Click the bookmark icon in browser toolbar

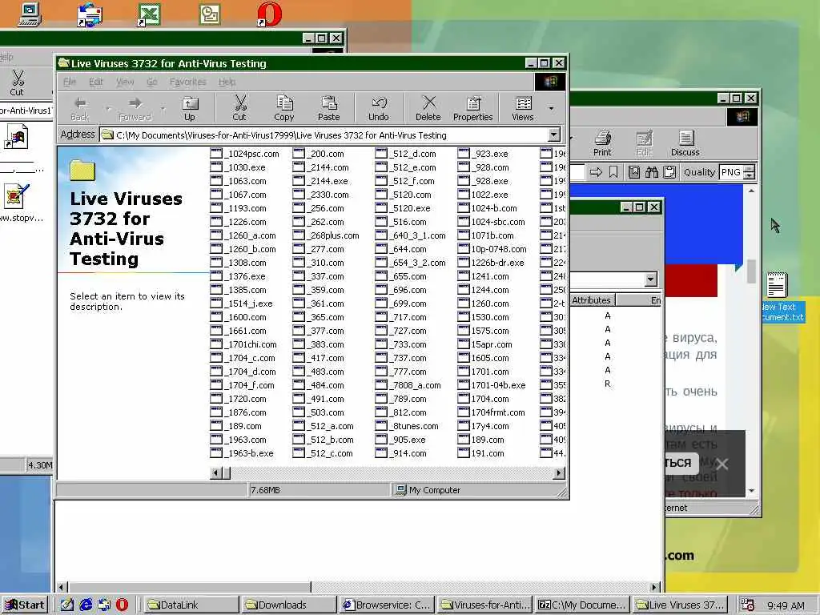click(x=613, y=172)
